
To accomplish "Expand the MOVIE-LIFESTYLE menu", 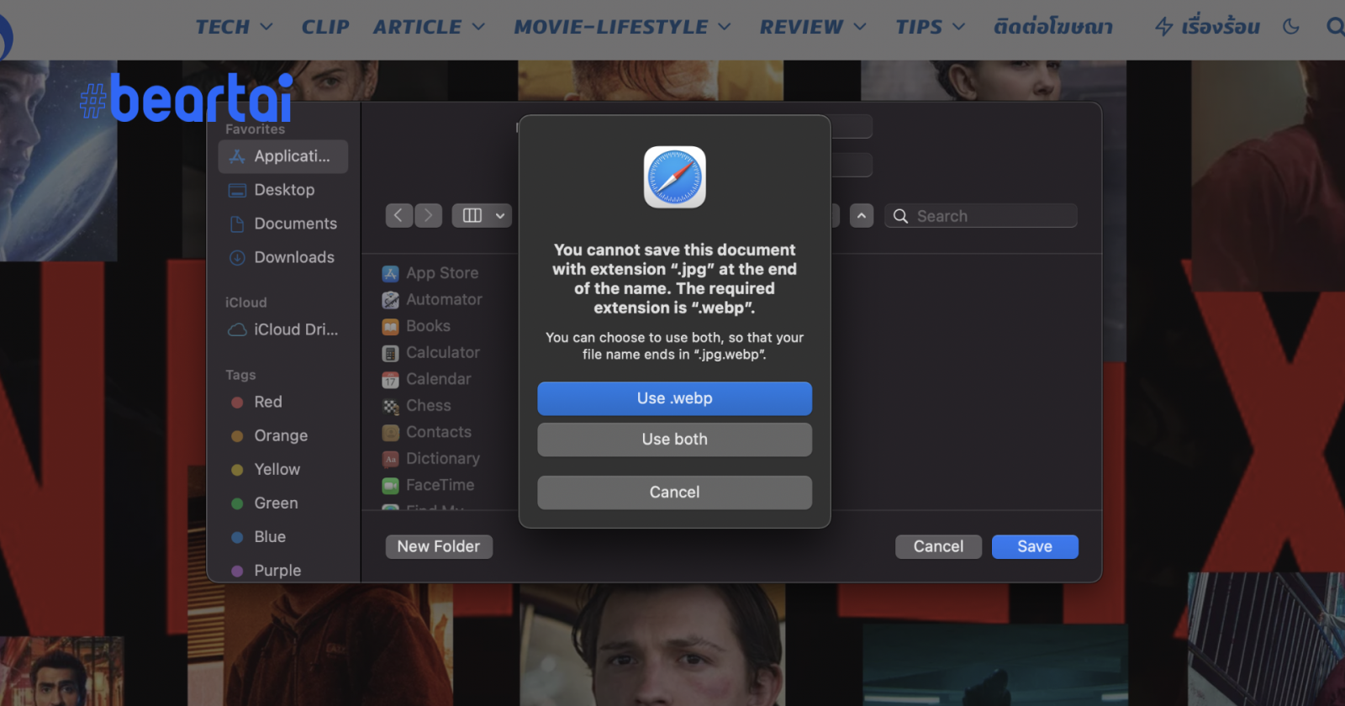I will coord(622,27).
